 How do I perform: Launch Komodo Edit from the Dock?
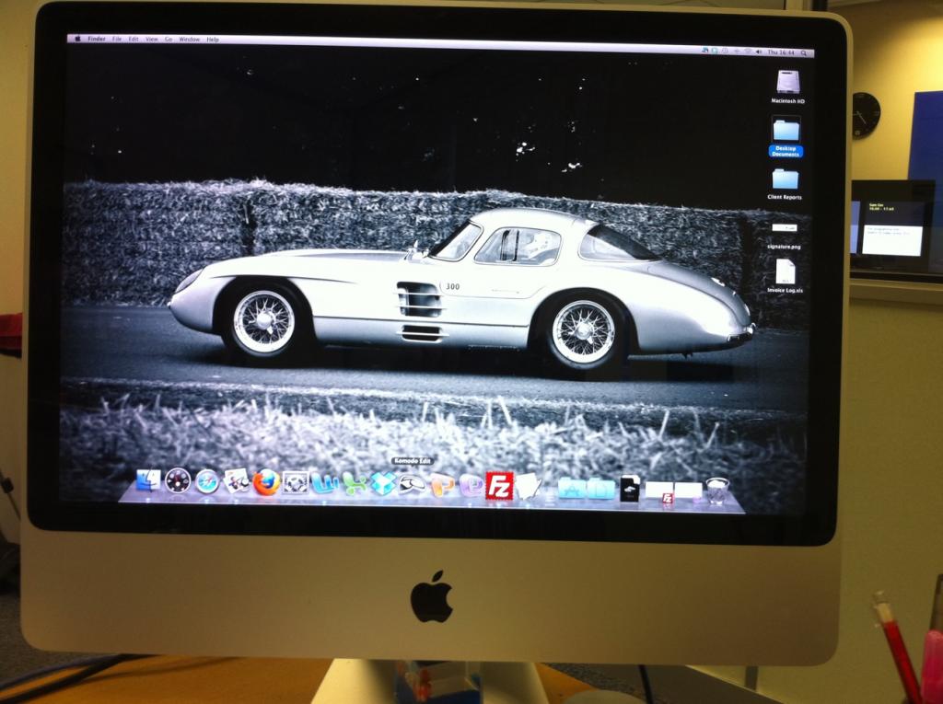(x=413, y=484)
